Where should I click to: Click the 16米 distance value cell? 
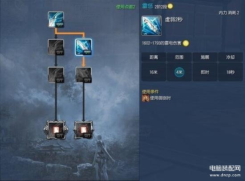[154, 72]
